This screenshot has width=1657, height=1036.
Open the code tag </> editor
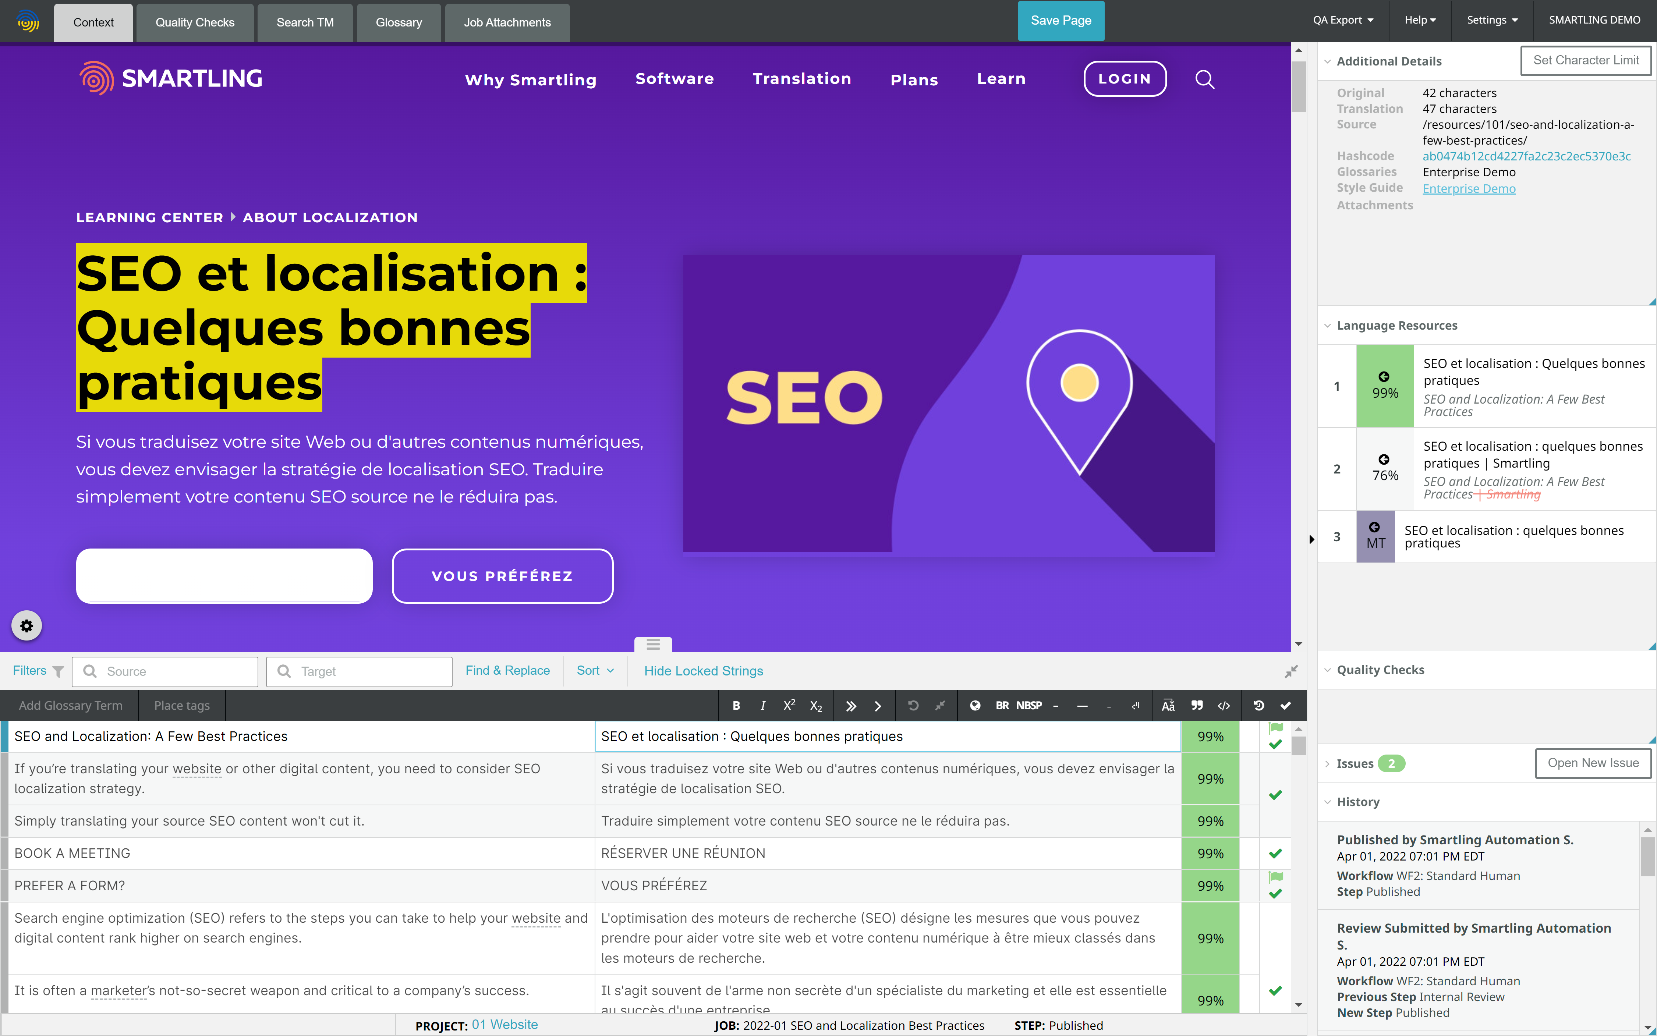point(1224,706)
